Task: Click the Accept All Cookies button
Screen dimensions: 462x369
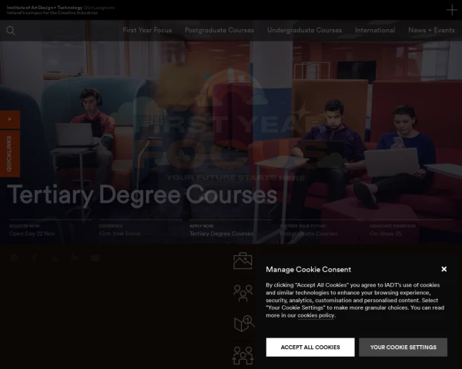Action: pos(310,347)
